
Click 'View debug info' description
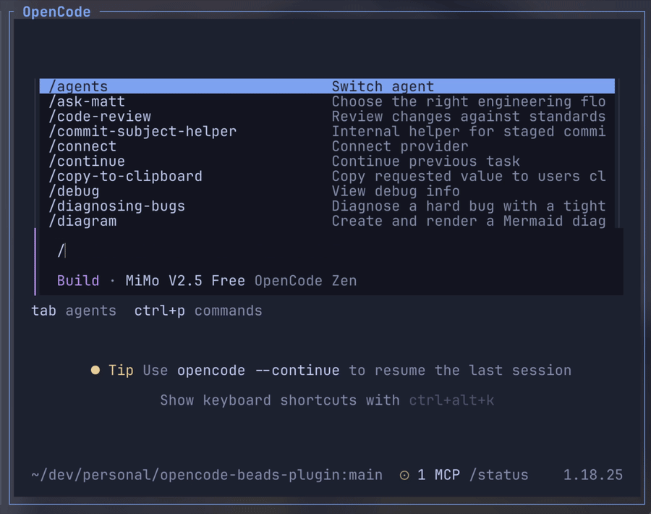pyautogui.click(x=396, y=191)
